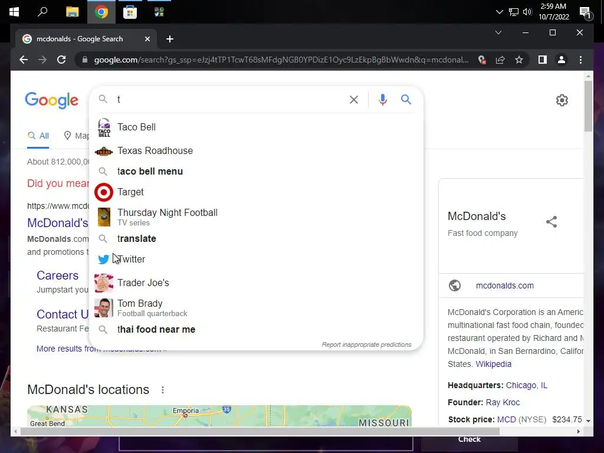Click the address bar URL
604x453 pixels.
(x=281, y=60)
